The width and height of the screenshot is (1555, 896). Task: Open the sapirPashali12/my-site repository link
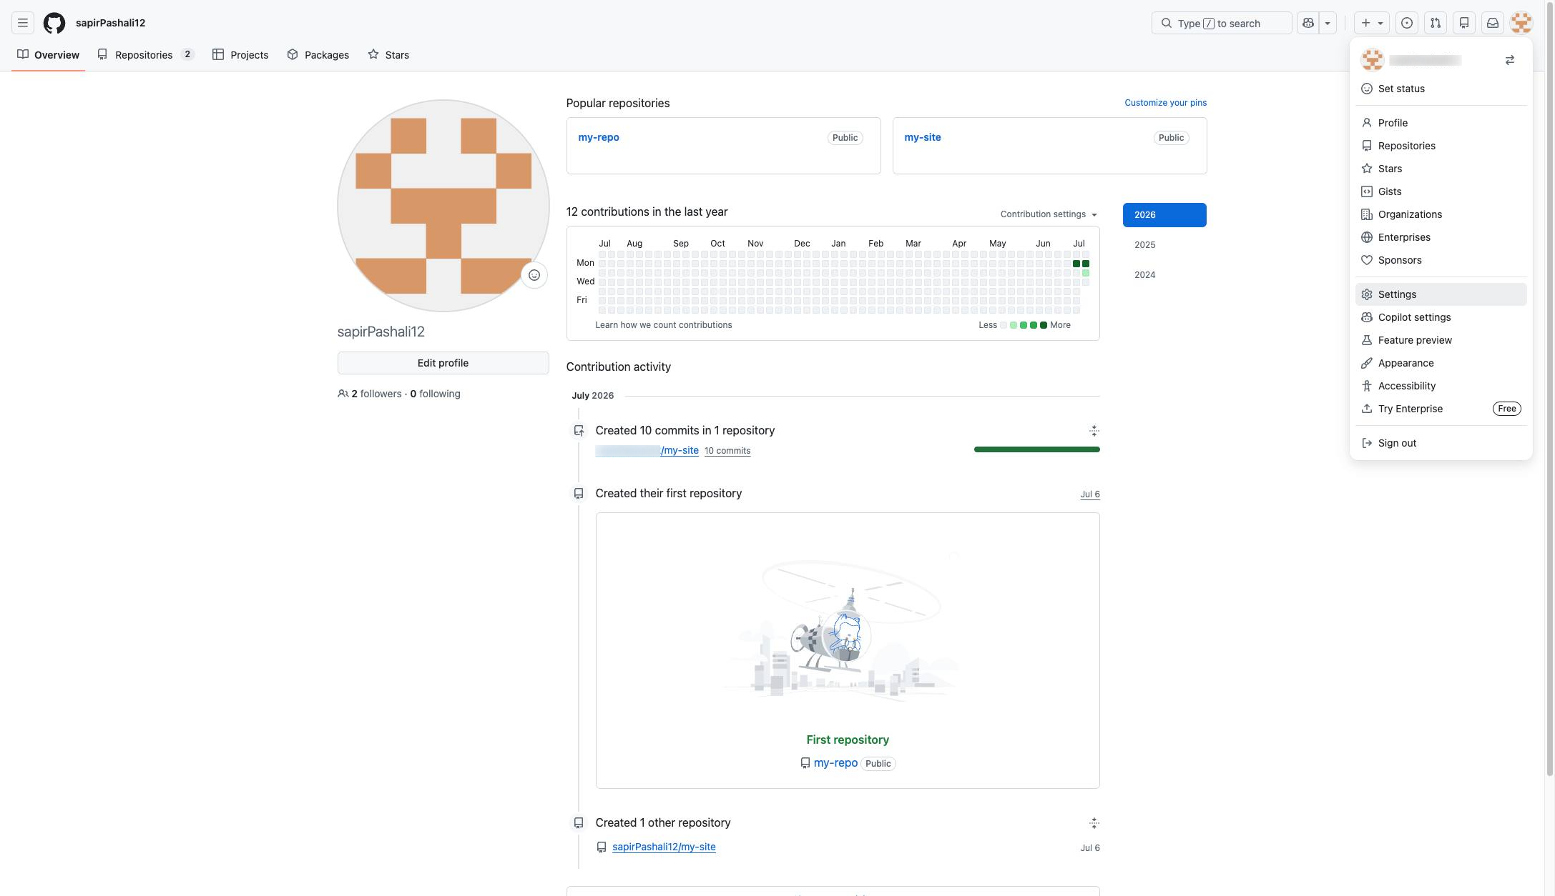pyautogui.click(x=664, y=847)
